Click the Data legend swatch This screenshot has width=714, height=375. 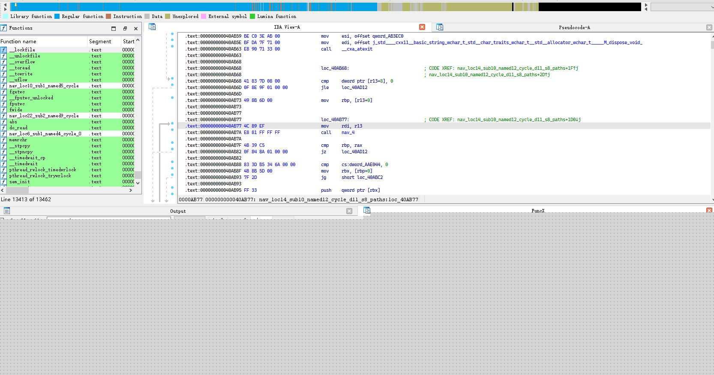pyautogui.click(x=147, y=16)
